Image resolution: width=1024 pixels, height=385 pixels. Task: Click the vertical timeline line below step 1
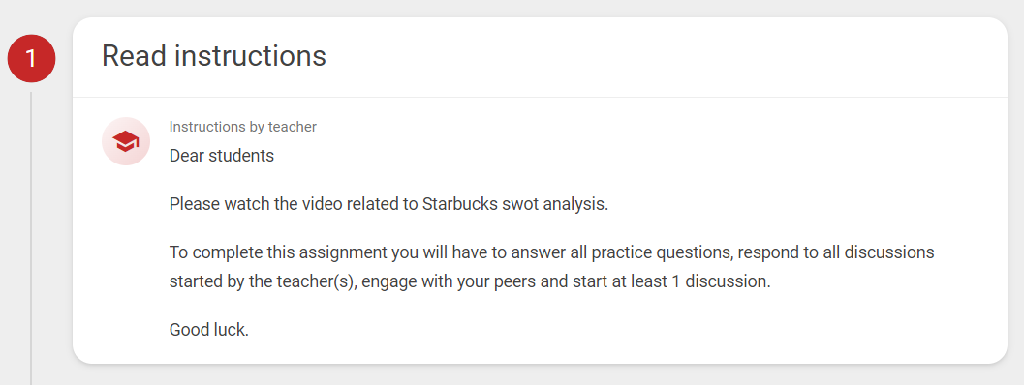click(x=31, y=238)
